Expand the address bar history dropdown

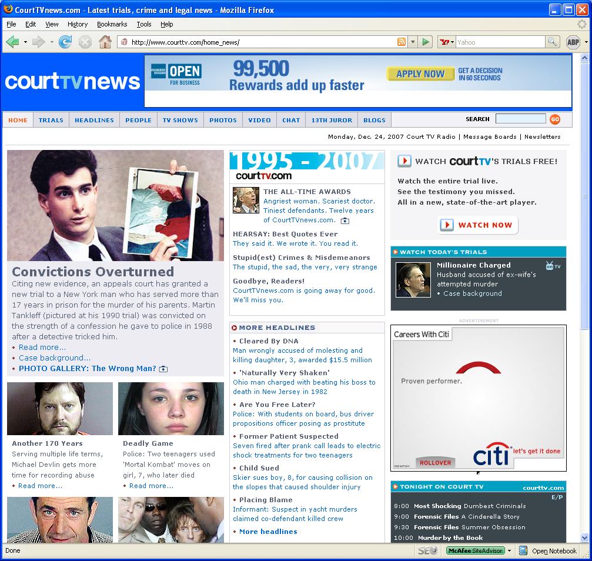tap(413, 42)
